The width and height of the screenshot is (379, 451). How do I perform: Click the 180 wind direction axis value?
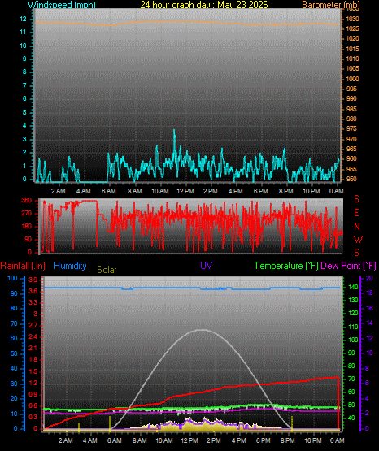27,227
